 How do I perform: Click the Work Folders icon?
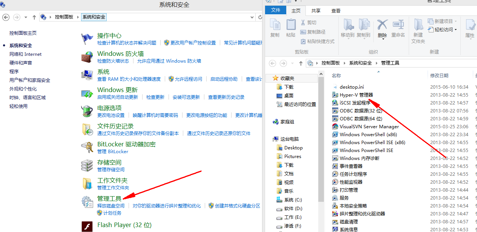click(x=87, y=184)
